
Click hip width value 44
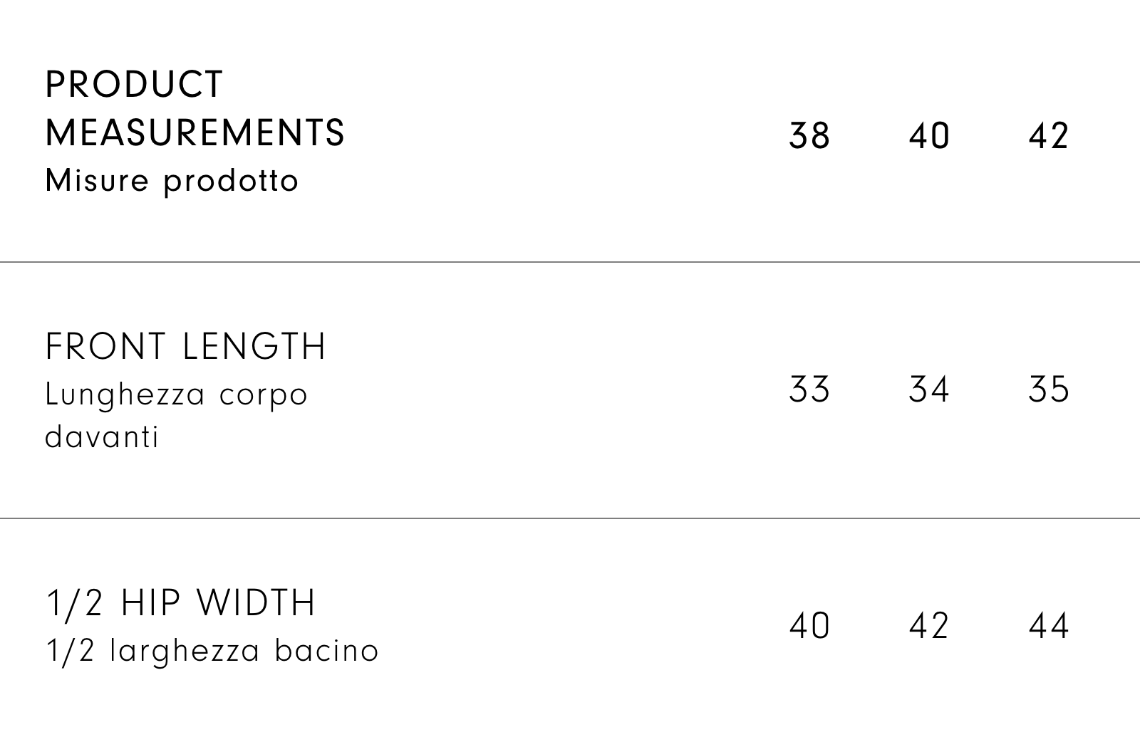(1049, 626)
